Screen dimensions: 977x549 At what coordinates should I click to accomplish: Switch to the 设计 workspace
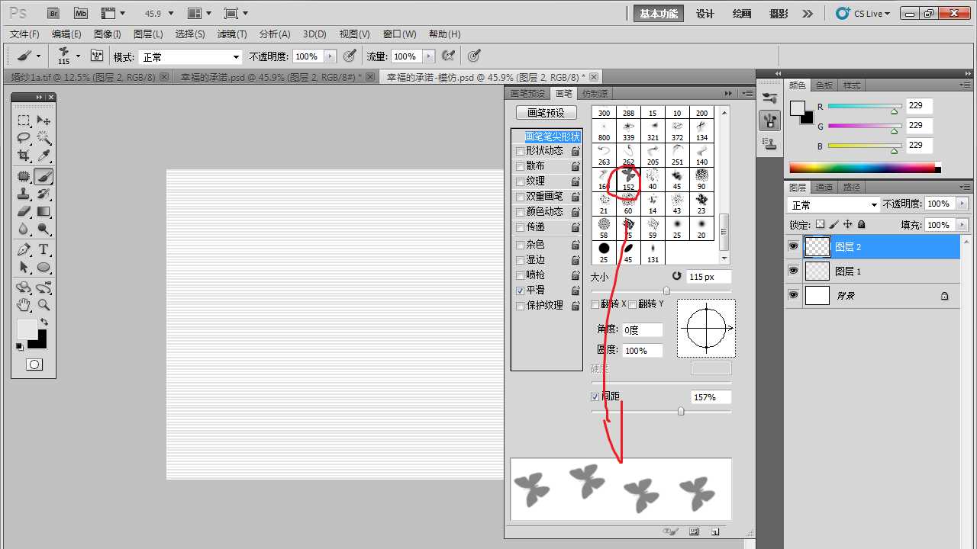tap(705, 13)
